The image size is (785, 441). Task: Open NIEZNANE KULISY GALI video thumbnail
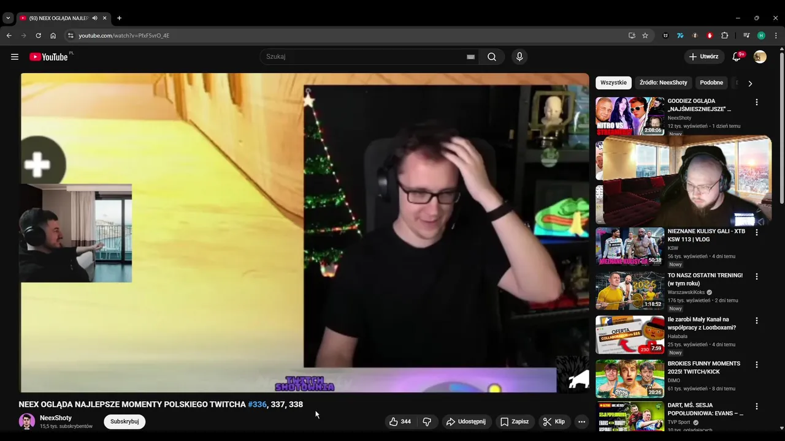(630, 246)
